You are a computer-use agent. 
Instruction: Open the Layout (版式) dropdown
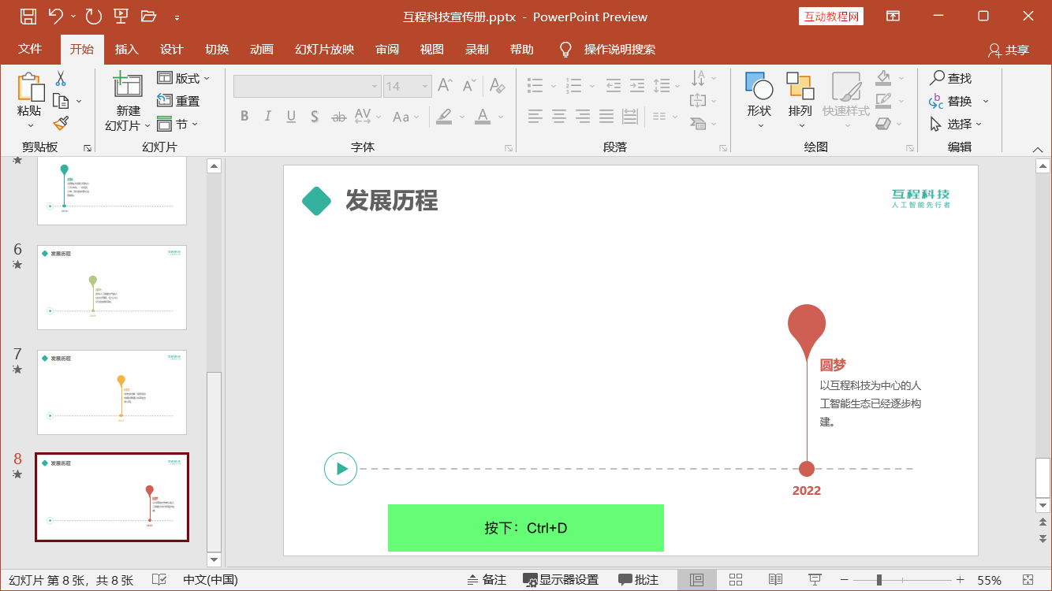(184, 78)
